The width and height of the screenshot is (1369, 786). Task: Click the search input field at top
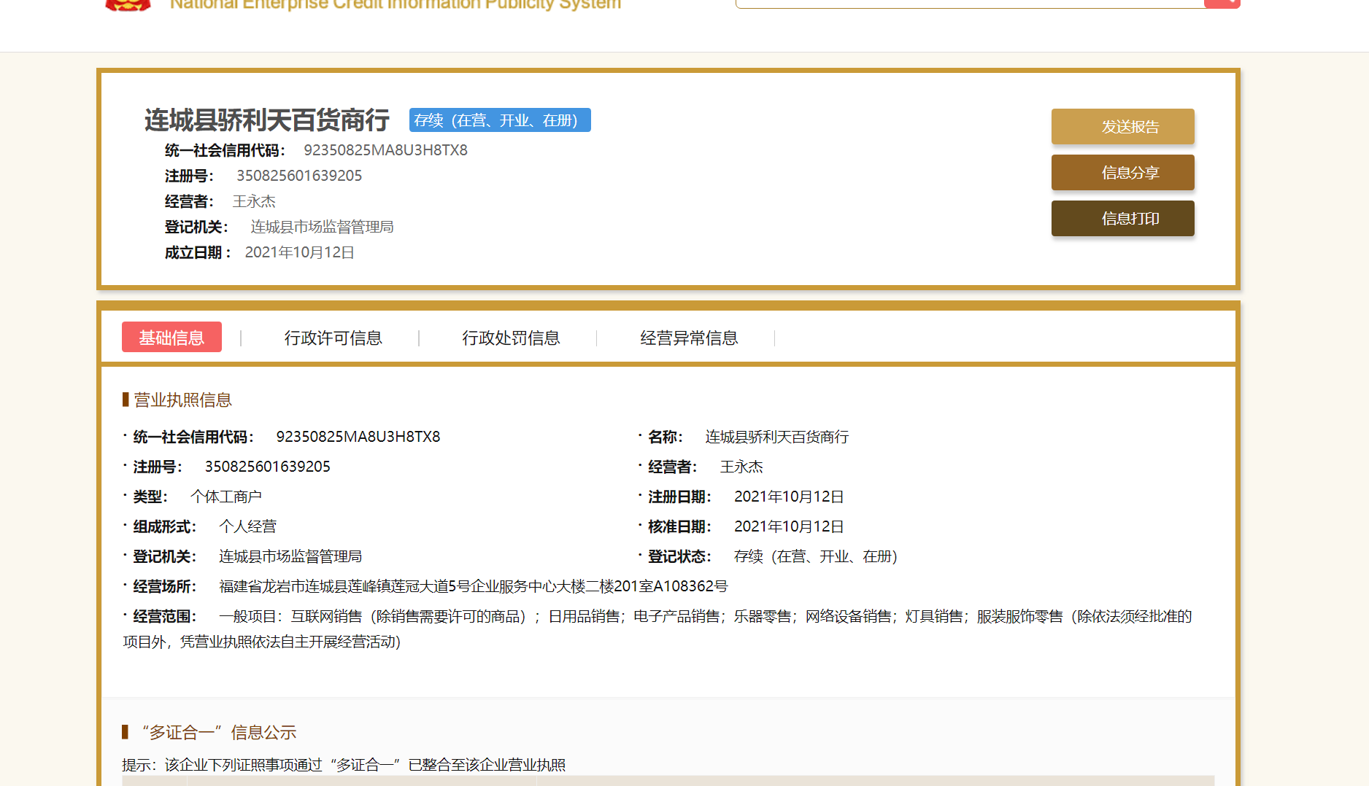tap(970, 3)
